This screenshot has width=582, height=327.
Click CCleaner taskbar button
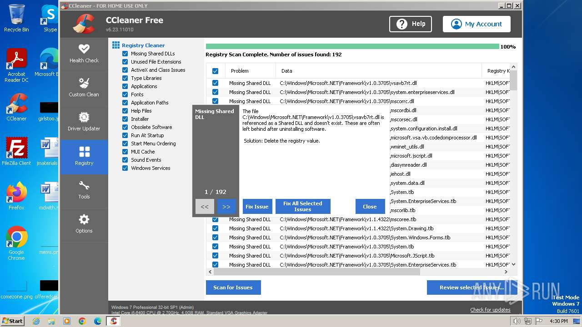(x=114, y=321)
